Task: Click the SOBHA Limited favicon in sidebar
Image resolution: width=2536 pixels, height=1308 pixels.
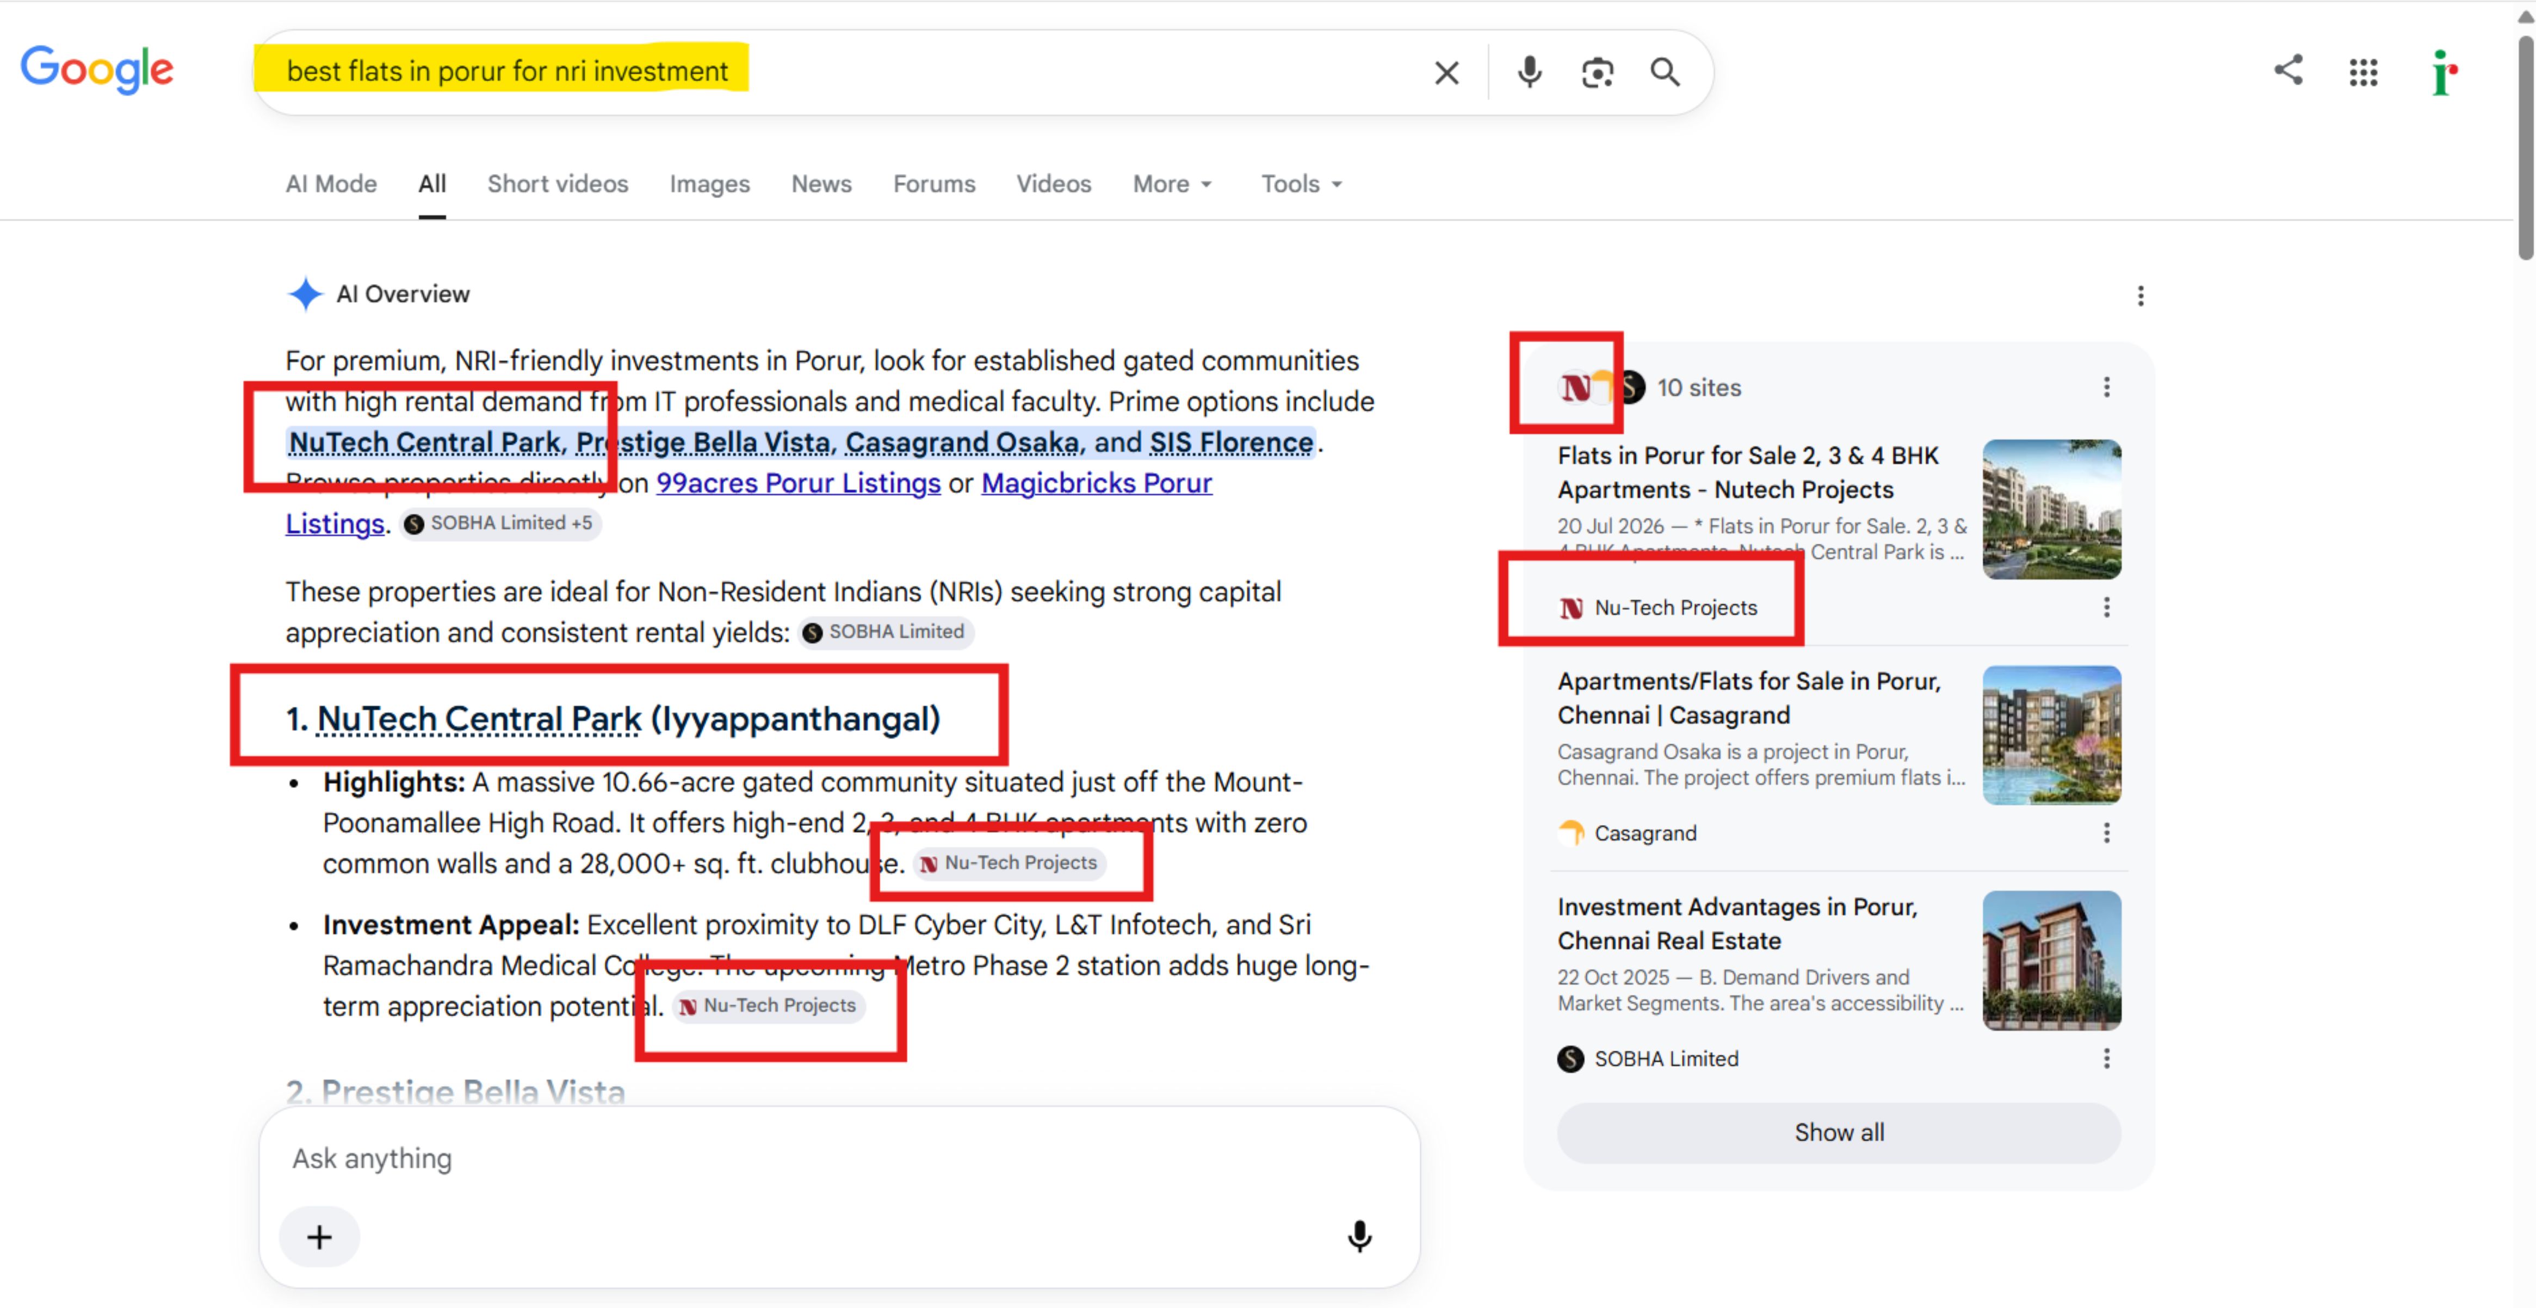Action: tap(1571, 1059)
